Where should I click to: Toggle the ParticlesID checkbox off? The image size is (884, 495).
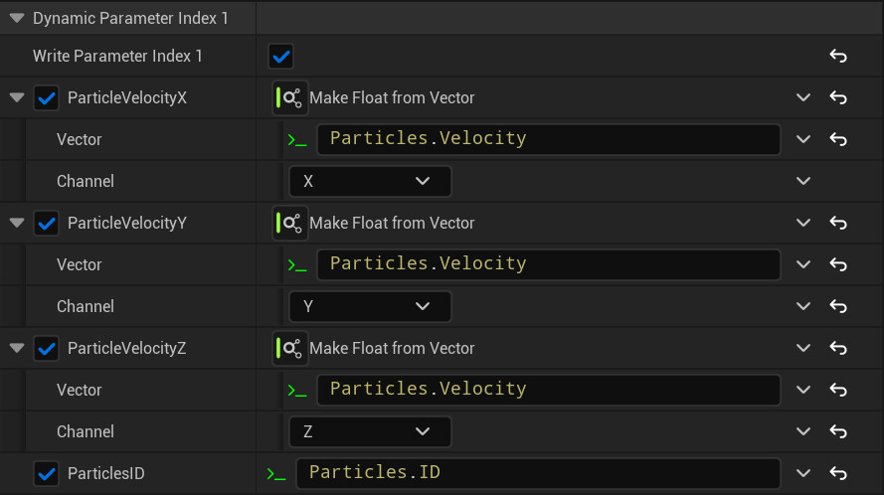[47, 473]
